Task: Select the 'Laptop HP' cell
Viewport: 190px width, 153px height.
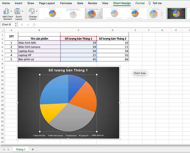Action: (x=39, y=55)
